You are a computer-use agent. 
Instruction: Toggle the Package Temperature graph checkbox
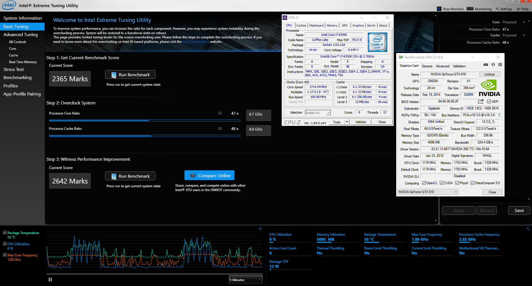pyautogui.click(x=5, y=233)
